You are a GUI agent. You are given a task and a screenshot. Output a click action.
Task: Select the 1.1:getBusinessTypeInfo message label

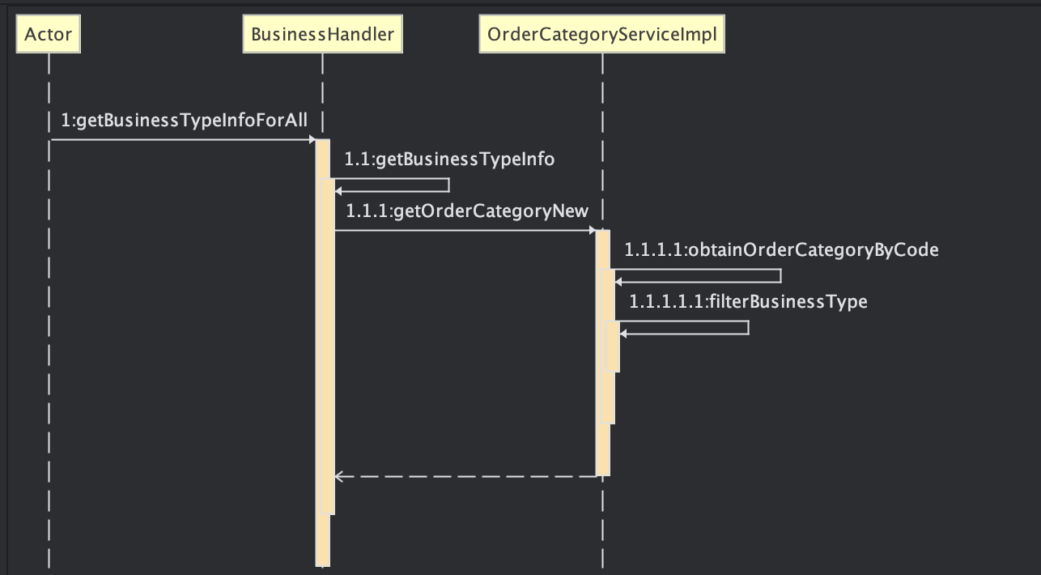449,160
